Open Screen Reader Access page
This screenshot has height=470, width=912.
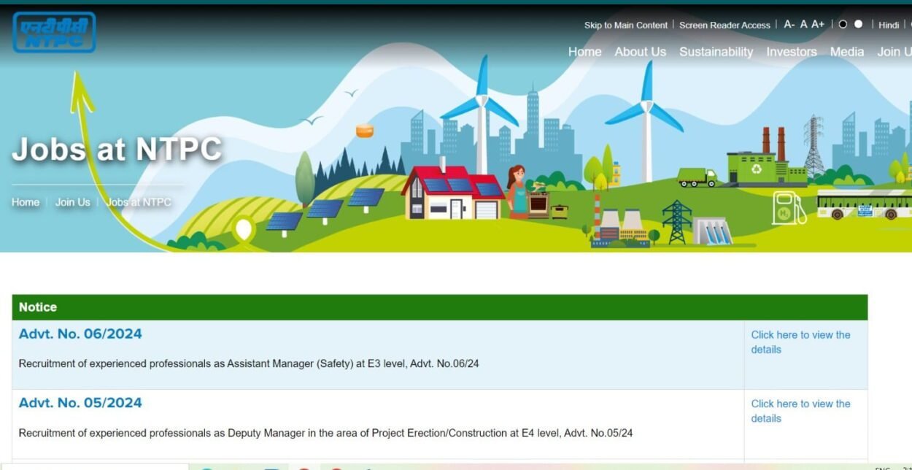724,25
